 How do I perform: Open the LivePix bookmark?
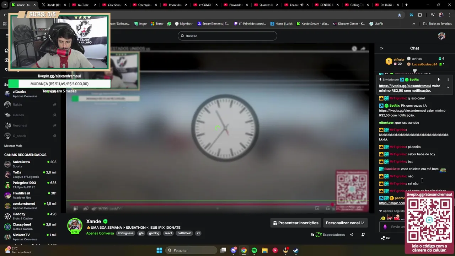[x=376, y=24]
